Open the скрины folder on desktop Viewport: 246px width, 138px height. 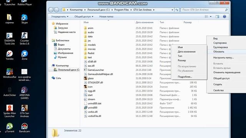[9, 19]
